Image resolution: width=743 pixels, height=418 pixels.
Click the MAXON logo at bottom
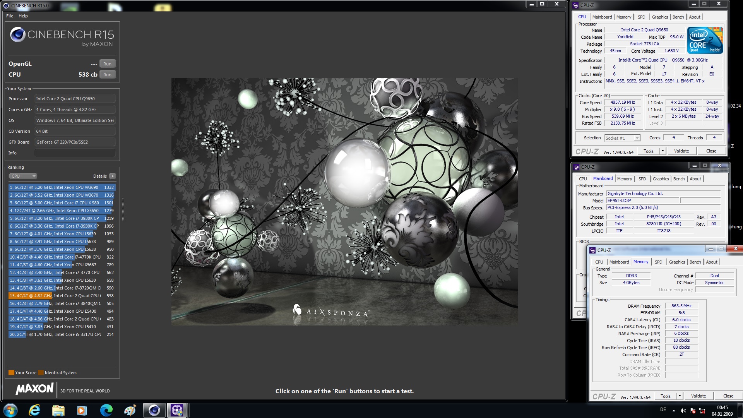pyautogui.click(x=34, y=389)
